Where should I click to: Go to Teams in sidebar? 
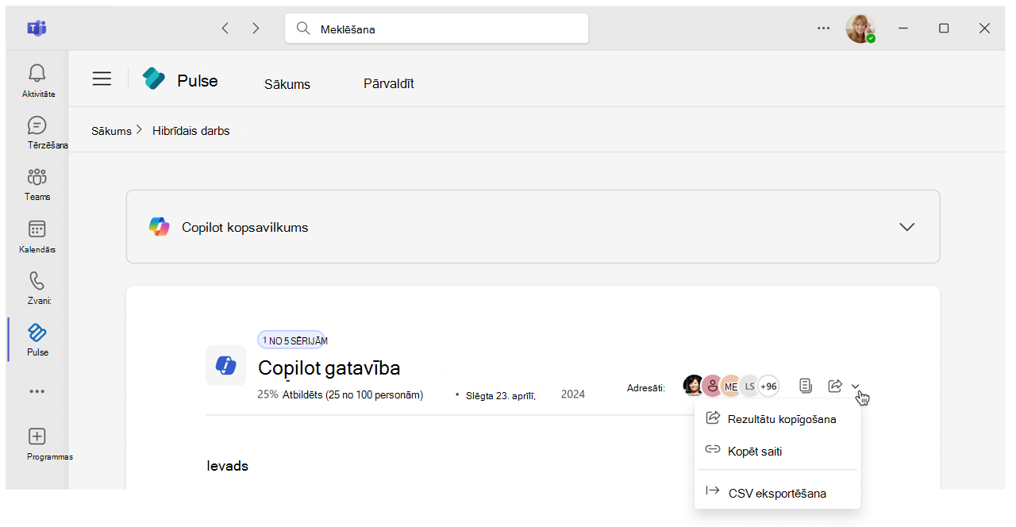click(x=37, y=177)
